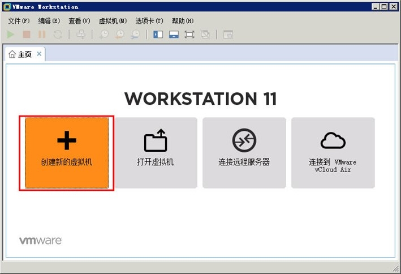This screenshot has height=274, width=401.
Task: Open the 选项卡(T) menu
Action: (x=149, y=21)
